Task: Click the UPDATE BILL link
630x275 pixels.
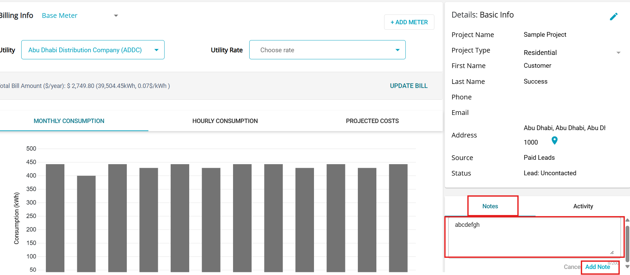Action: [408, 86]
